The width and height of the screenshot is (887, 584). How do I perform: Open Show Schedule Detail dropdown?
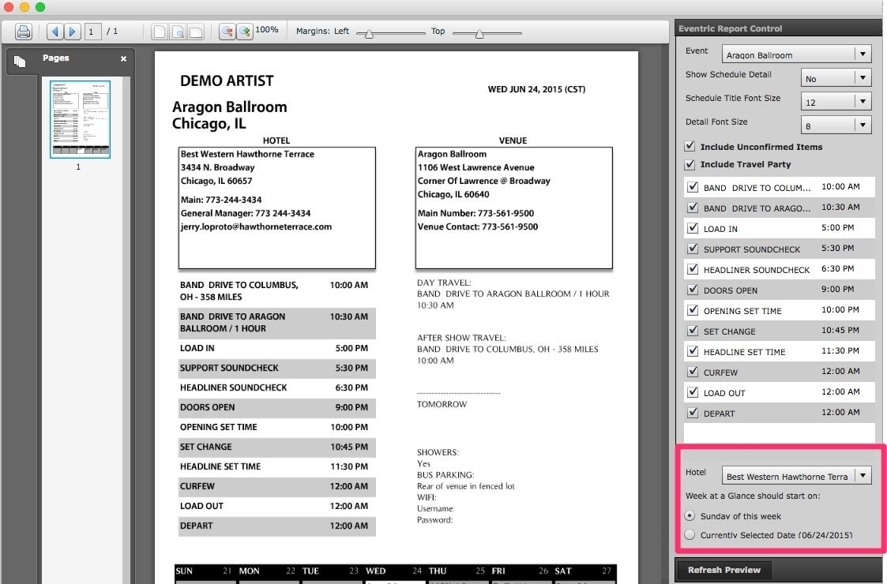tap(836, 78)
